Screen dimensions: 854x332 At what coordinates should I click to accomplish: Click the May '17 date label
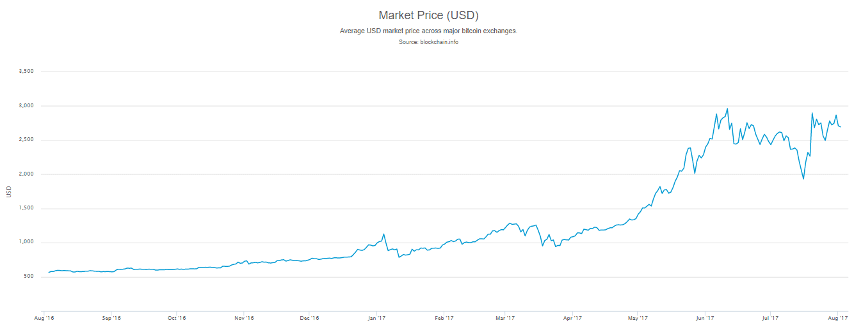[638, 317]
